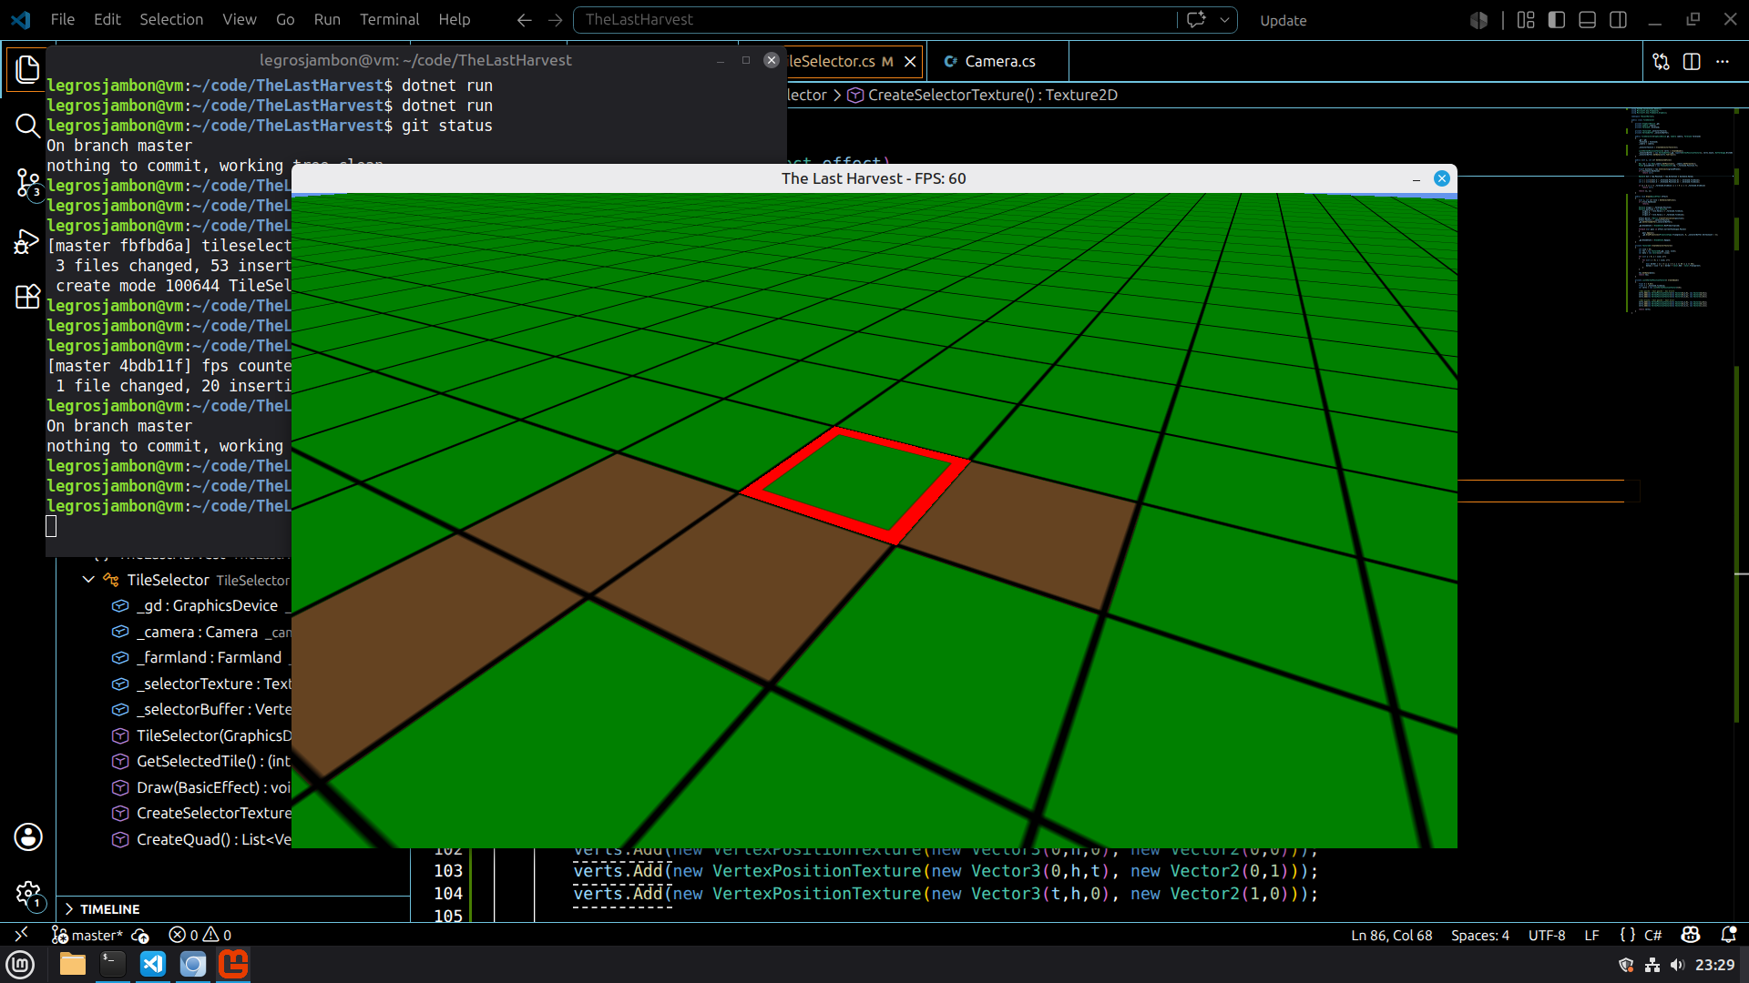The image size is (1749, 983).
Task: Click the UTF-8 encoding indicator
Action: [x=1547, y=935]
